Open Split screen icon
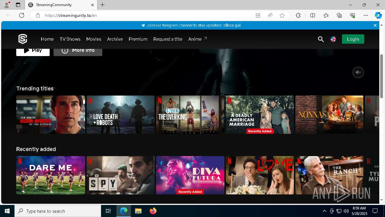Viewport: 385px width, 217px height. [x=313, y=15]
